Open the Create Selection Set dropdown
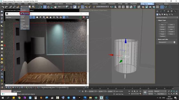179x100 pixels. click(x=102, y=7)
